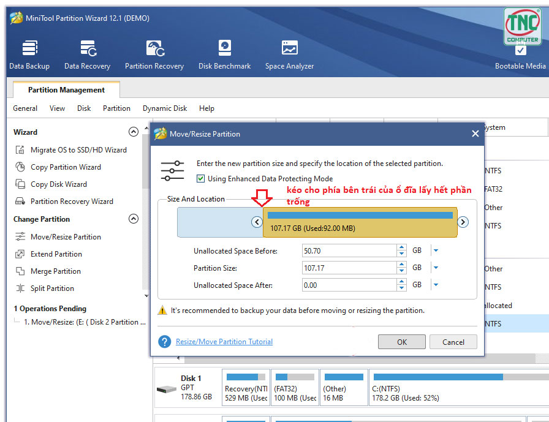The width and height of the screenshot is (549, 422).
Task: Click the Unallocated Space Before input field
Action: [x=349, y=251]
